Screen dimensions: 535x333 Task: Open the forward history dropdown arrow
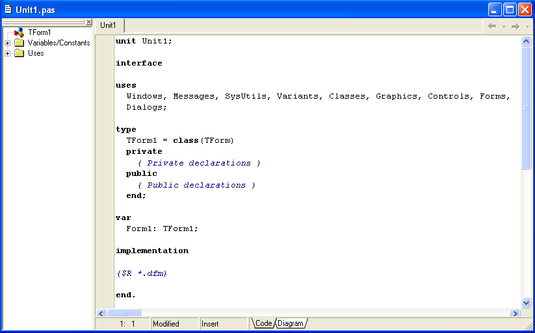pyautogui.click(x=527, y=27)
